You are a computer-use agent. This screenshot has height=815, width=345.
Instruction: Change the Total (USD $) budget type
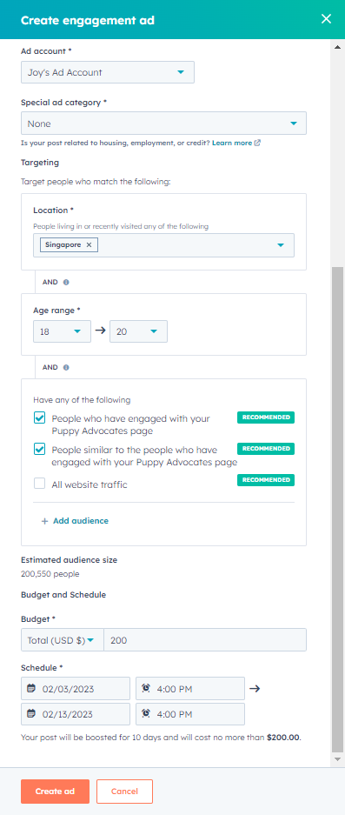tap(62, 640)
